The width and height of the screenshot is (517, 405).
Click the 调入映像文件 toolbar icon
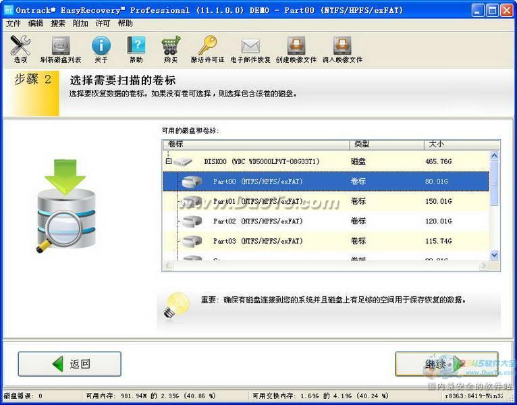coord(342,45)
